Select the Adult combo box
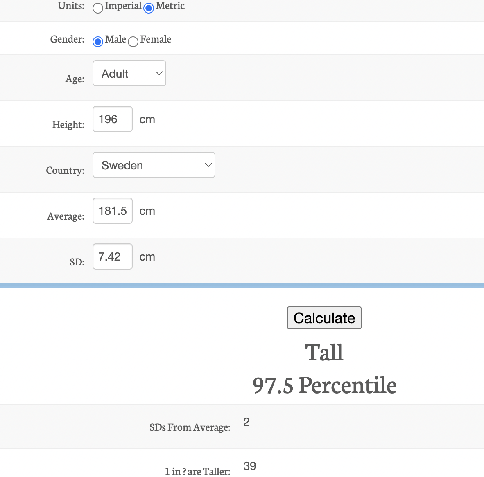 pos(129,73)
